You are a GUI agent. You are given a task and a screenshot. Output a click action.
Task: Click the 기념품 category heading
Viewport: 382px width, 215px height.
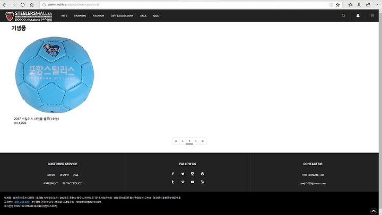coord(19,28)
